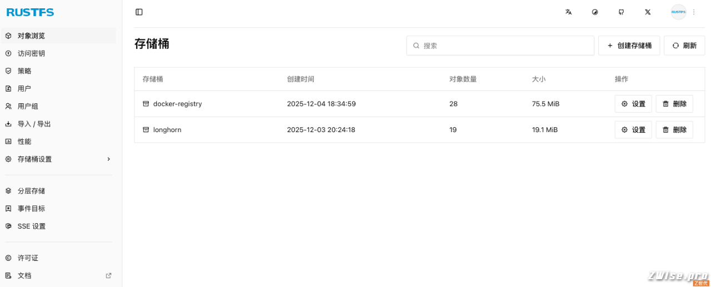Open the three-dot menu beside avatar
The width and height of the screenshot is (711, 287).
pyautogui.click(x=694, y=12)
